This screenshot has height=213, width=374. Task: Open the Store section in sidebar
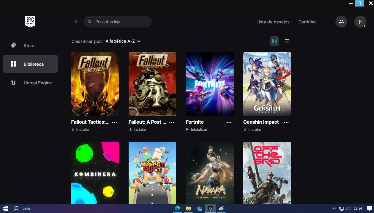30,46
